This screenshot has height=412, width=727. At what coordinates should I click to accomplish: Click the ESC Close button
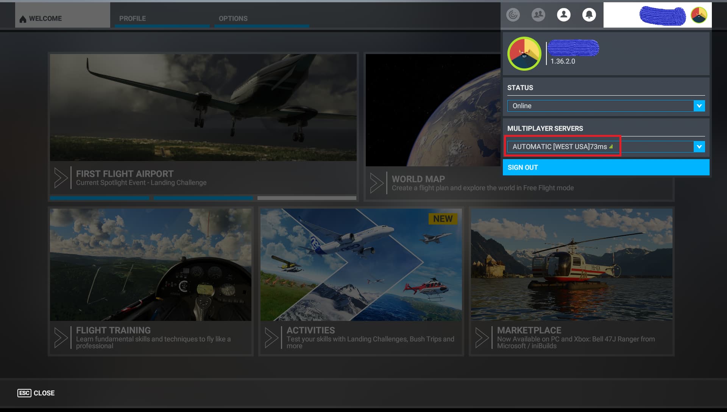(x=36, y=393)
